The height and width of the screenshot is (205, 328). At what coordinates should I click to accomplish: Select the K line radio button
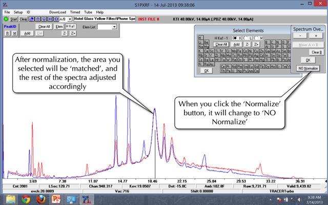236,38
